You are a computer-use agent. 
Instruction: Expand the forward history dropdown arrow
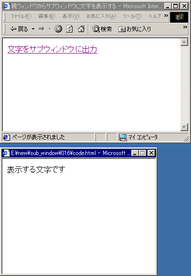pos(50,29)
